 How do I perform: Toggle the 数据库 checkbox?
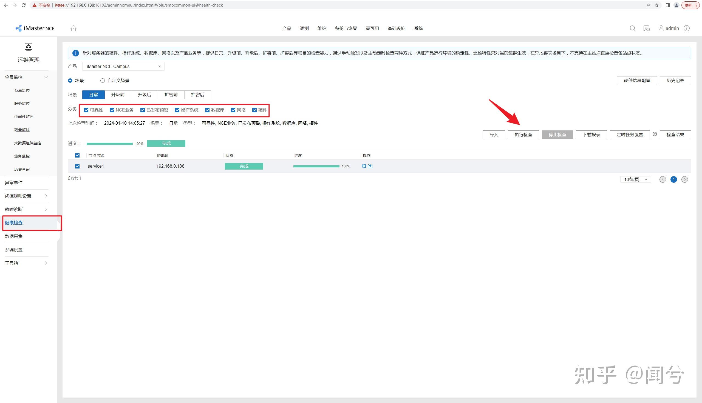tap(207, 110)
